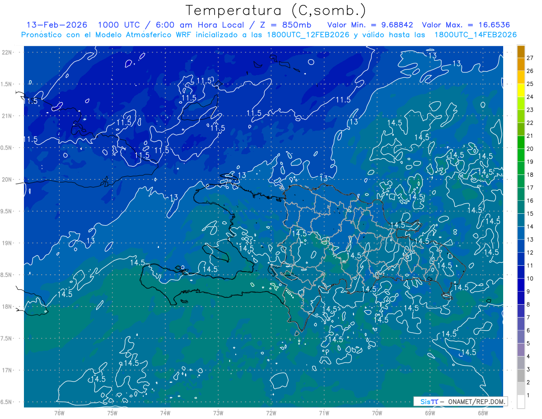Viewport: 542px width, 419px height.
Task: Click the yellow color bar segment beside 24
Action: click(x=521, y=90)
